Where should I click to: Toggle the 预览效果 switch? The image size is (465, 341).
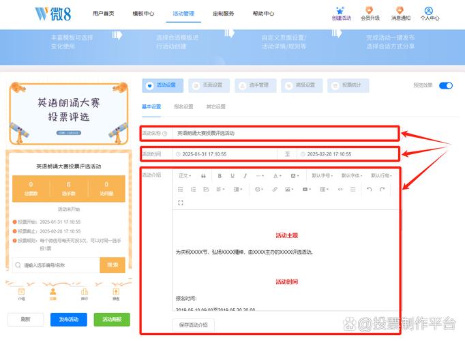446,85
